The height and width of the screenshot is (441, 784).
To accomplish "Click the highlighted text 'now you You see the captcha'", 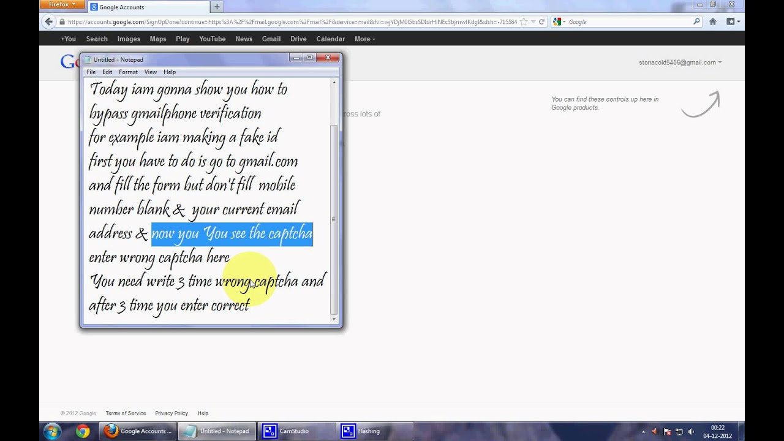I will 232,234.
